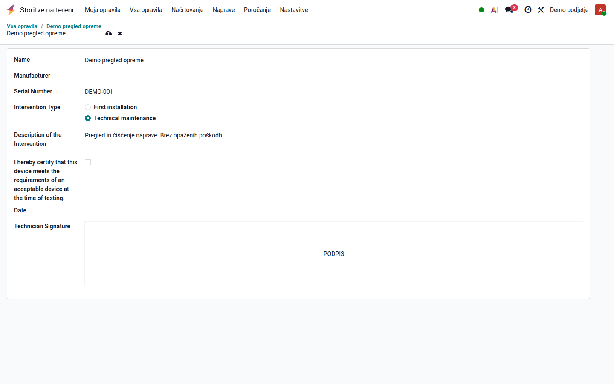This screenshot has width=614, height=384.
Task: Open the Načrtovanje menu
Action: (188, 10)
